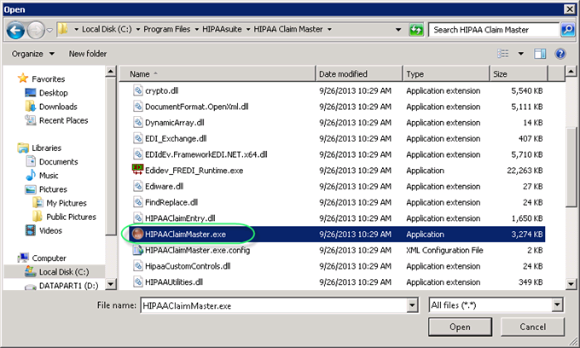Toggle the preview pane icon
Image resolution: width=580 pixels, height=348 pixels.
coord(540,53)
